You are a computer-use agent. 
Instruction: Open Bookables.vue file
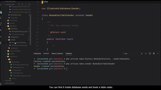[18, 67]
